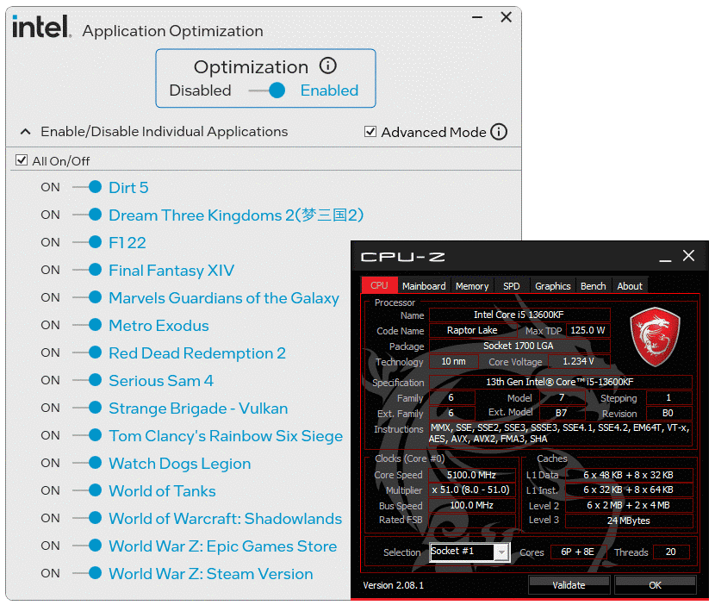
Task: Click the Technology value 10 nm
Action: [x=453, y=361]
